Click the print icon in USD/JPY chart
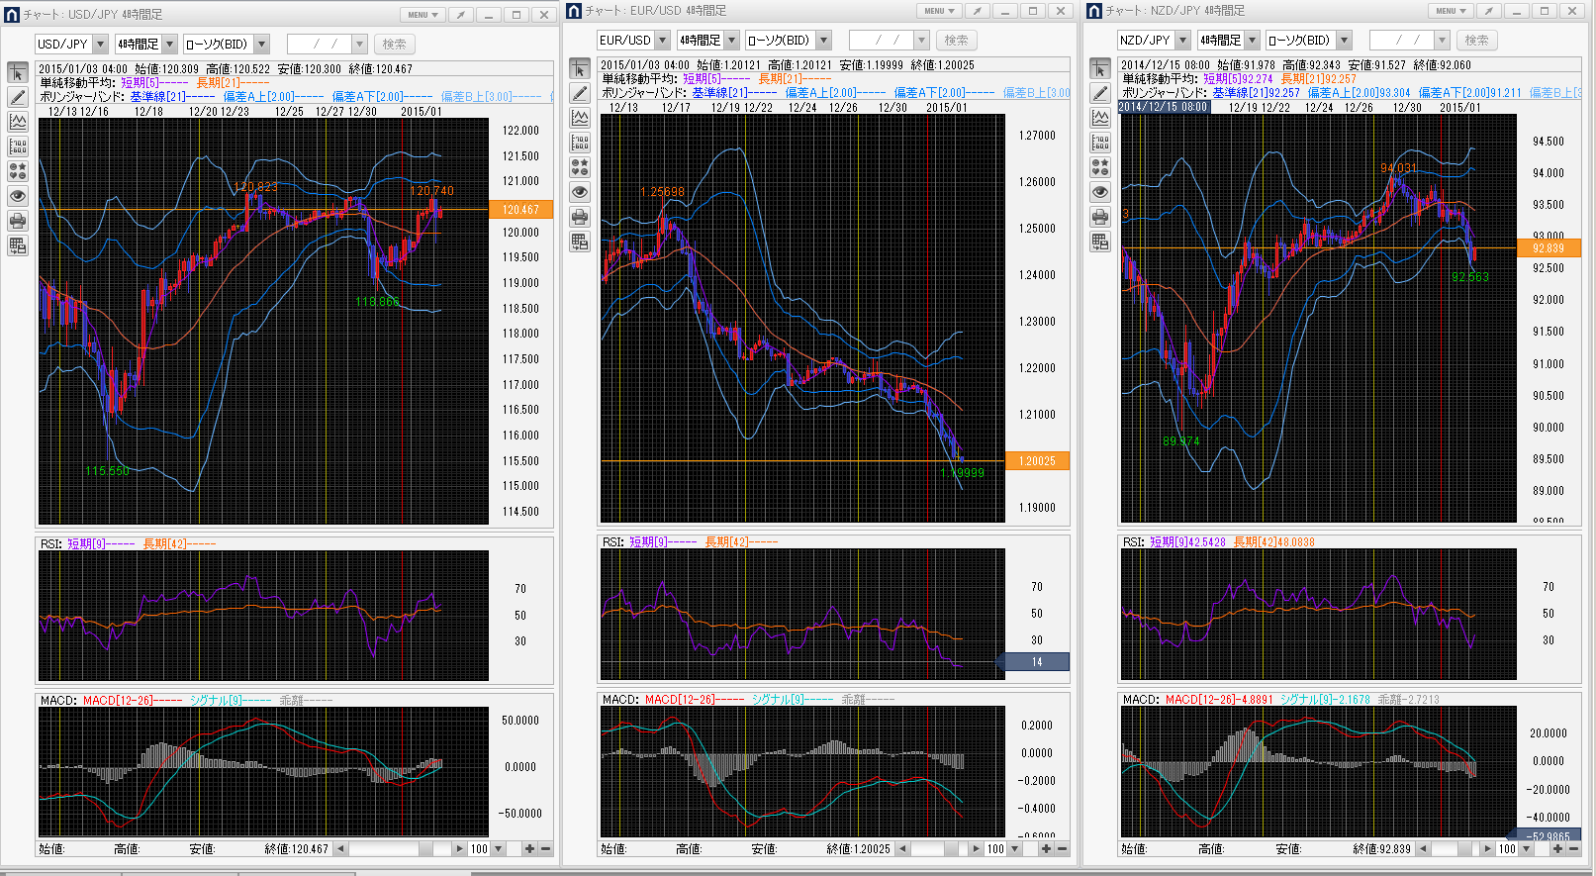 18,221
